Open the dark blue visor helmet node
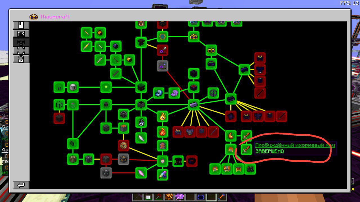The image size is (360, 202). (211, 64)
